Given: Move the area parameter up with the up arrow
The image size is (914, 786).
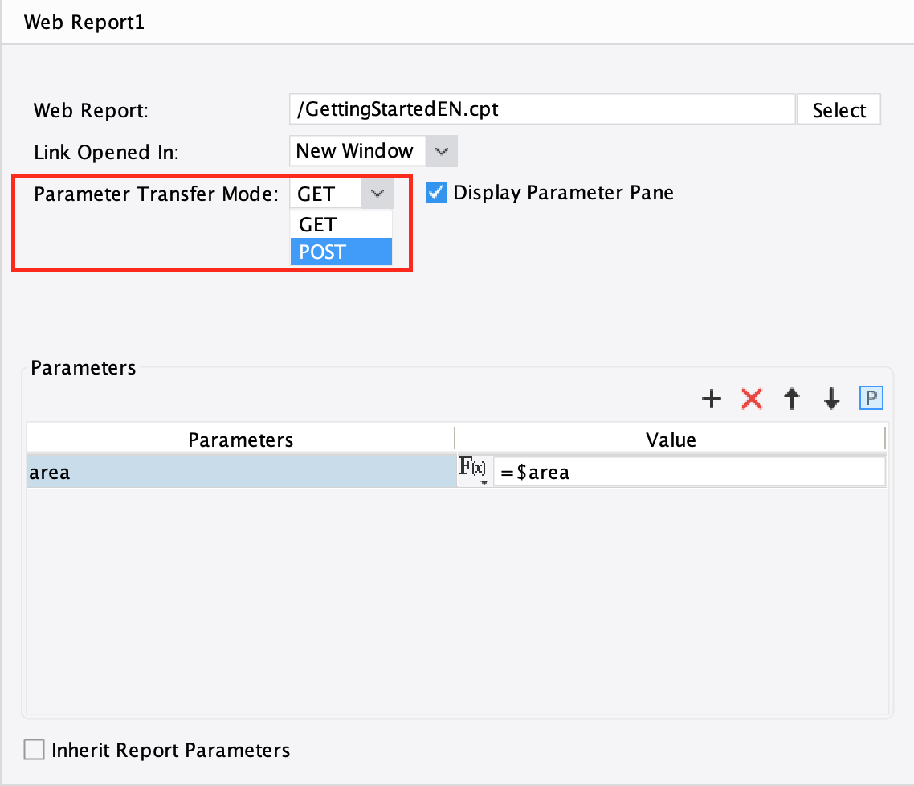Looking at the screenshot, I should click(791, 399).
